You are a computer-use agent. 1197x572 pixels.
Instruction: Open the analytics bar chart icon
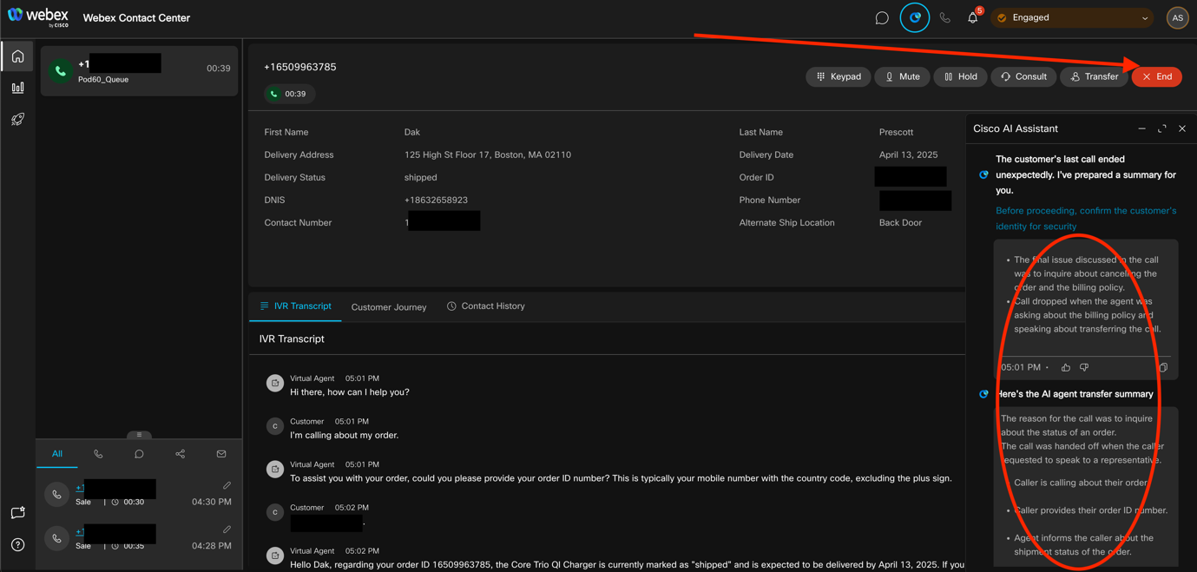[17, 88]
